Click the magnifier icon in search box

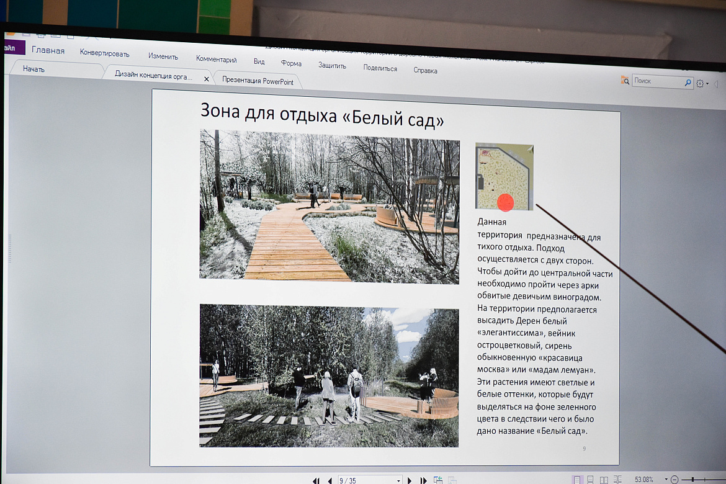tap(688, 82)
